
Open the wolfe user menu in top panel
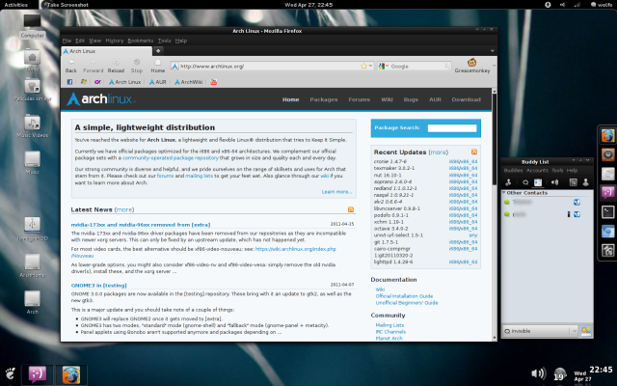[x=602, y=5]
